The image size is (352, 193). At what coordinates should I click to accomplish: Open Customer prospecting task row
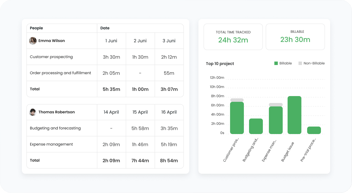click(105, 57)
